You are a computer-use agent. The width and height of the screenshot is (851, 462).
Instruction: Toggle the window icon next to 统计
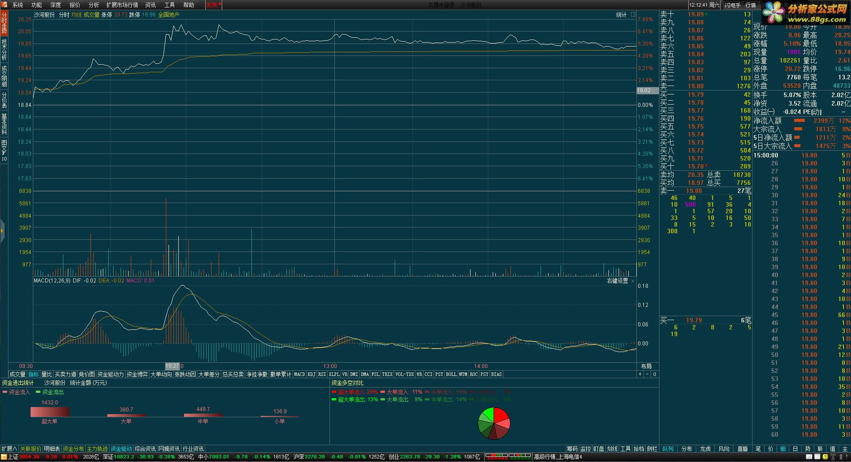tap(633, 15)
